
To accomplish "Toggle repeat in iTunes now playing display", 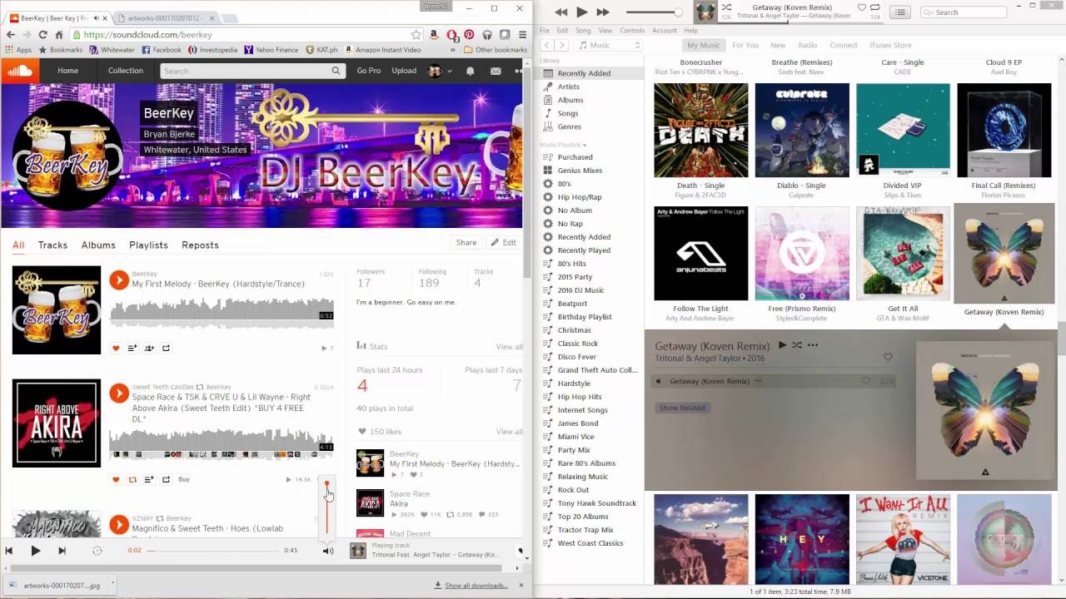I will point(874,7).
